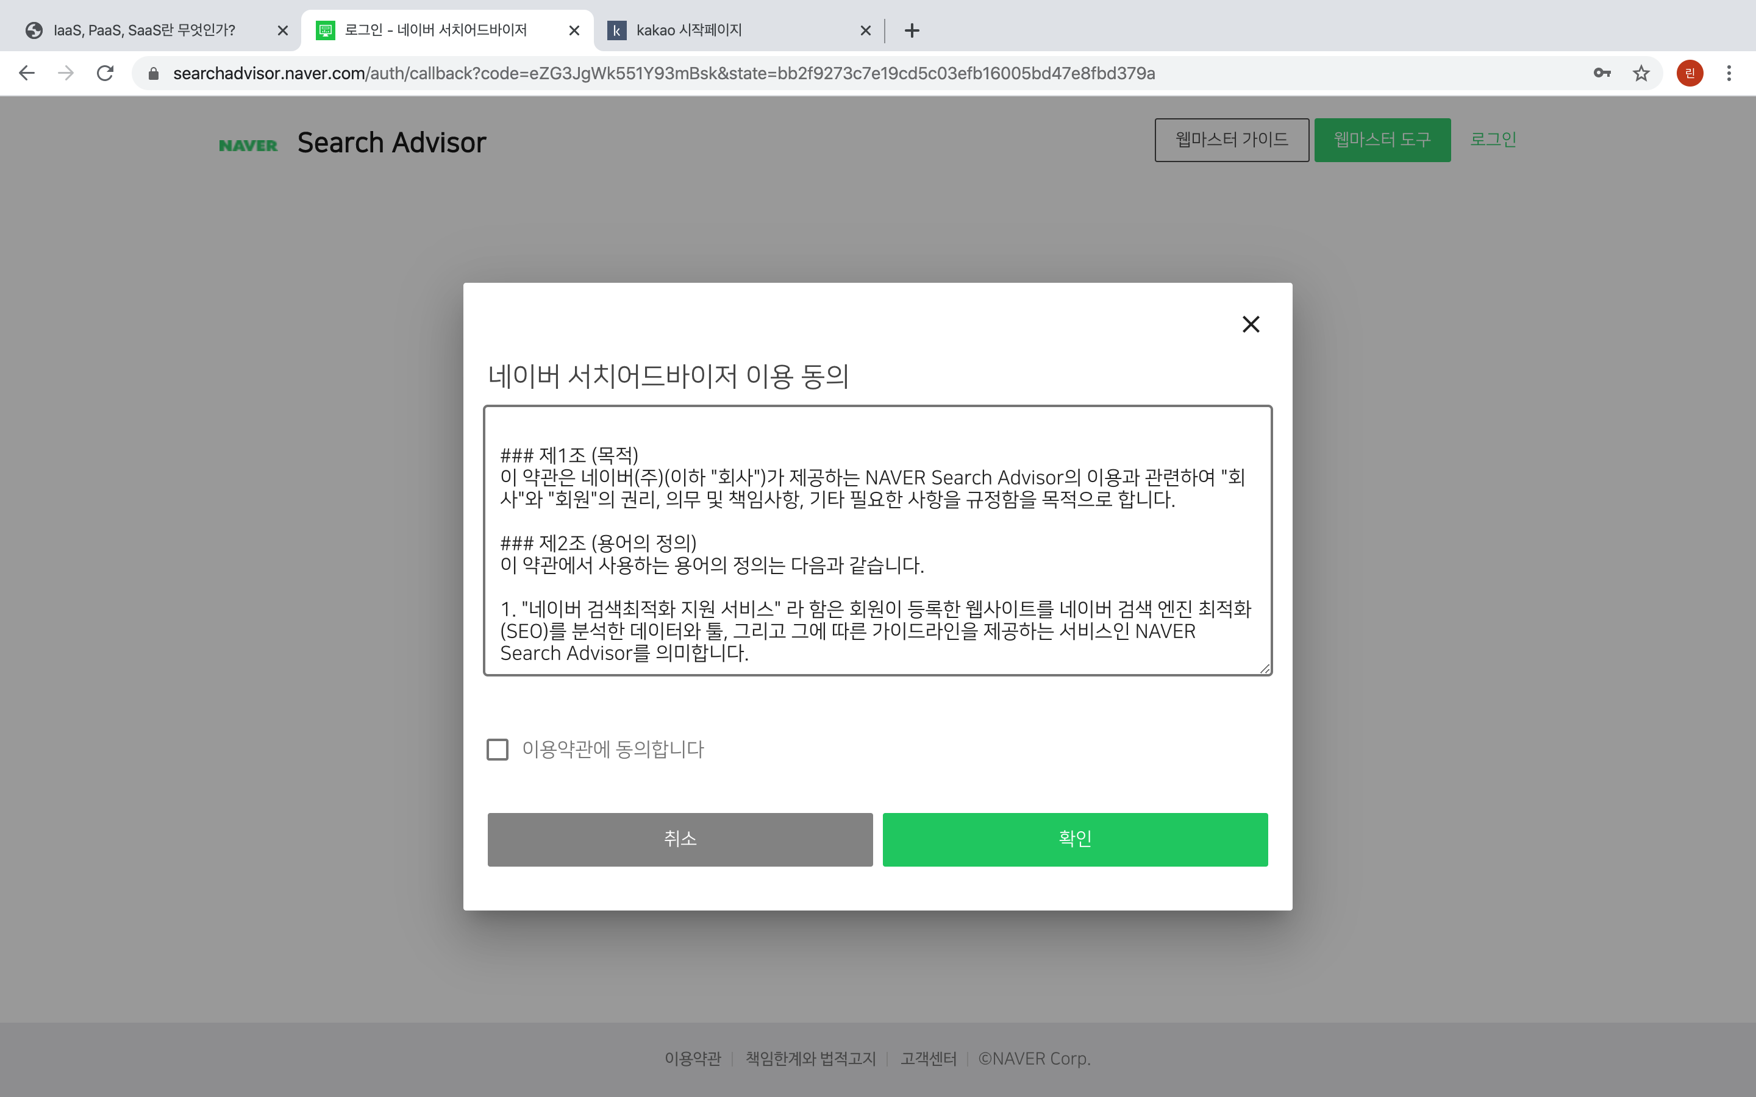This screenshot has height=1097, width=1756.
Task: Click inside the terms of service text area
Action: tap(877, 541)
